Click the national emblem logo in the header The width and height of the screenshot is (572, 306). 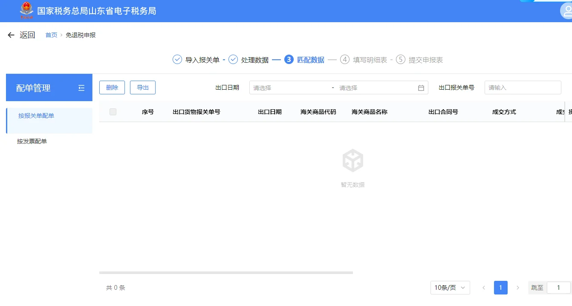[x=26, y=11]
